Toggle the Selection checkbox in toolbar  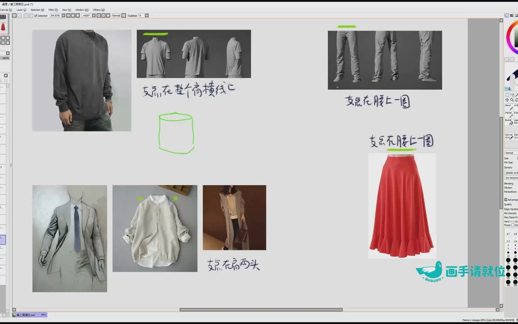point(36,16)
